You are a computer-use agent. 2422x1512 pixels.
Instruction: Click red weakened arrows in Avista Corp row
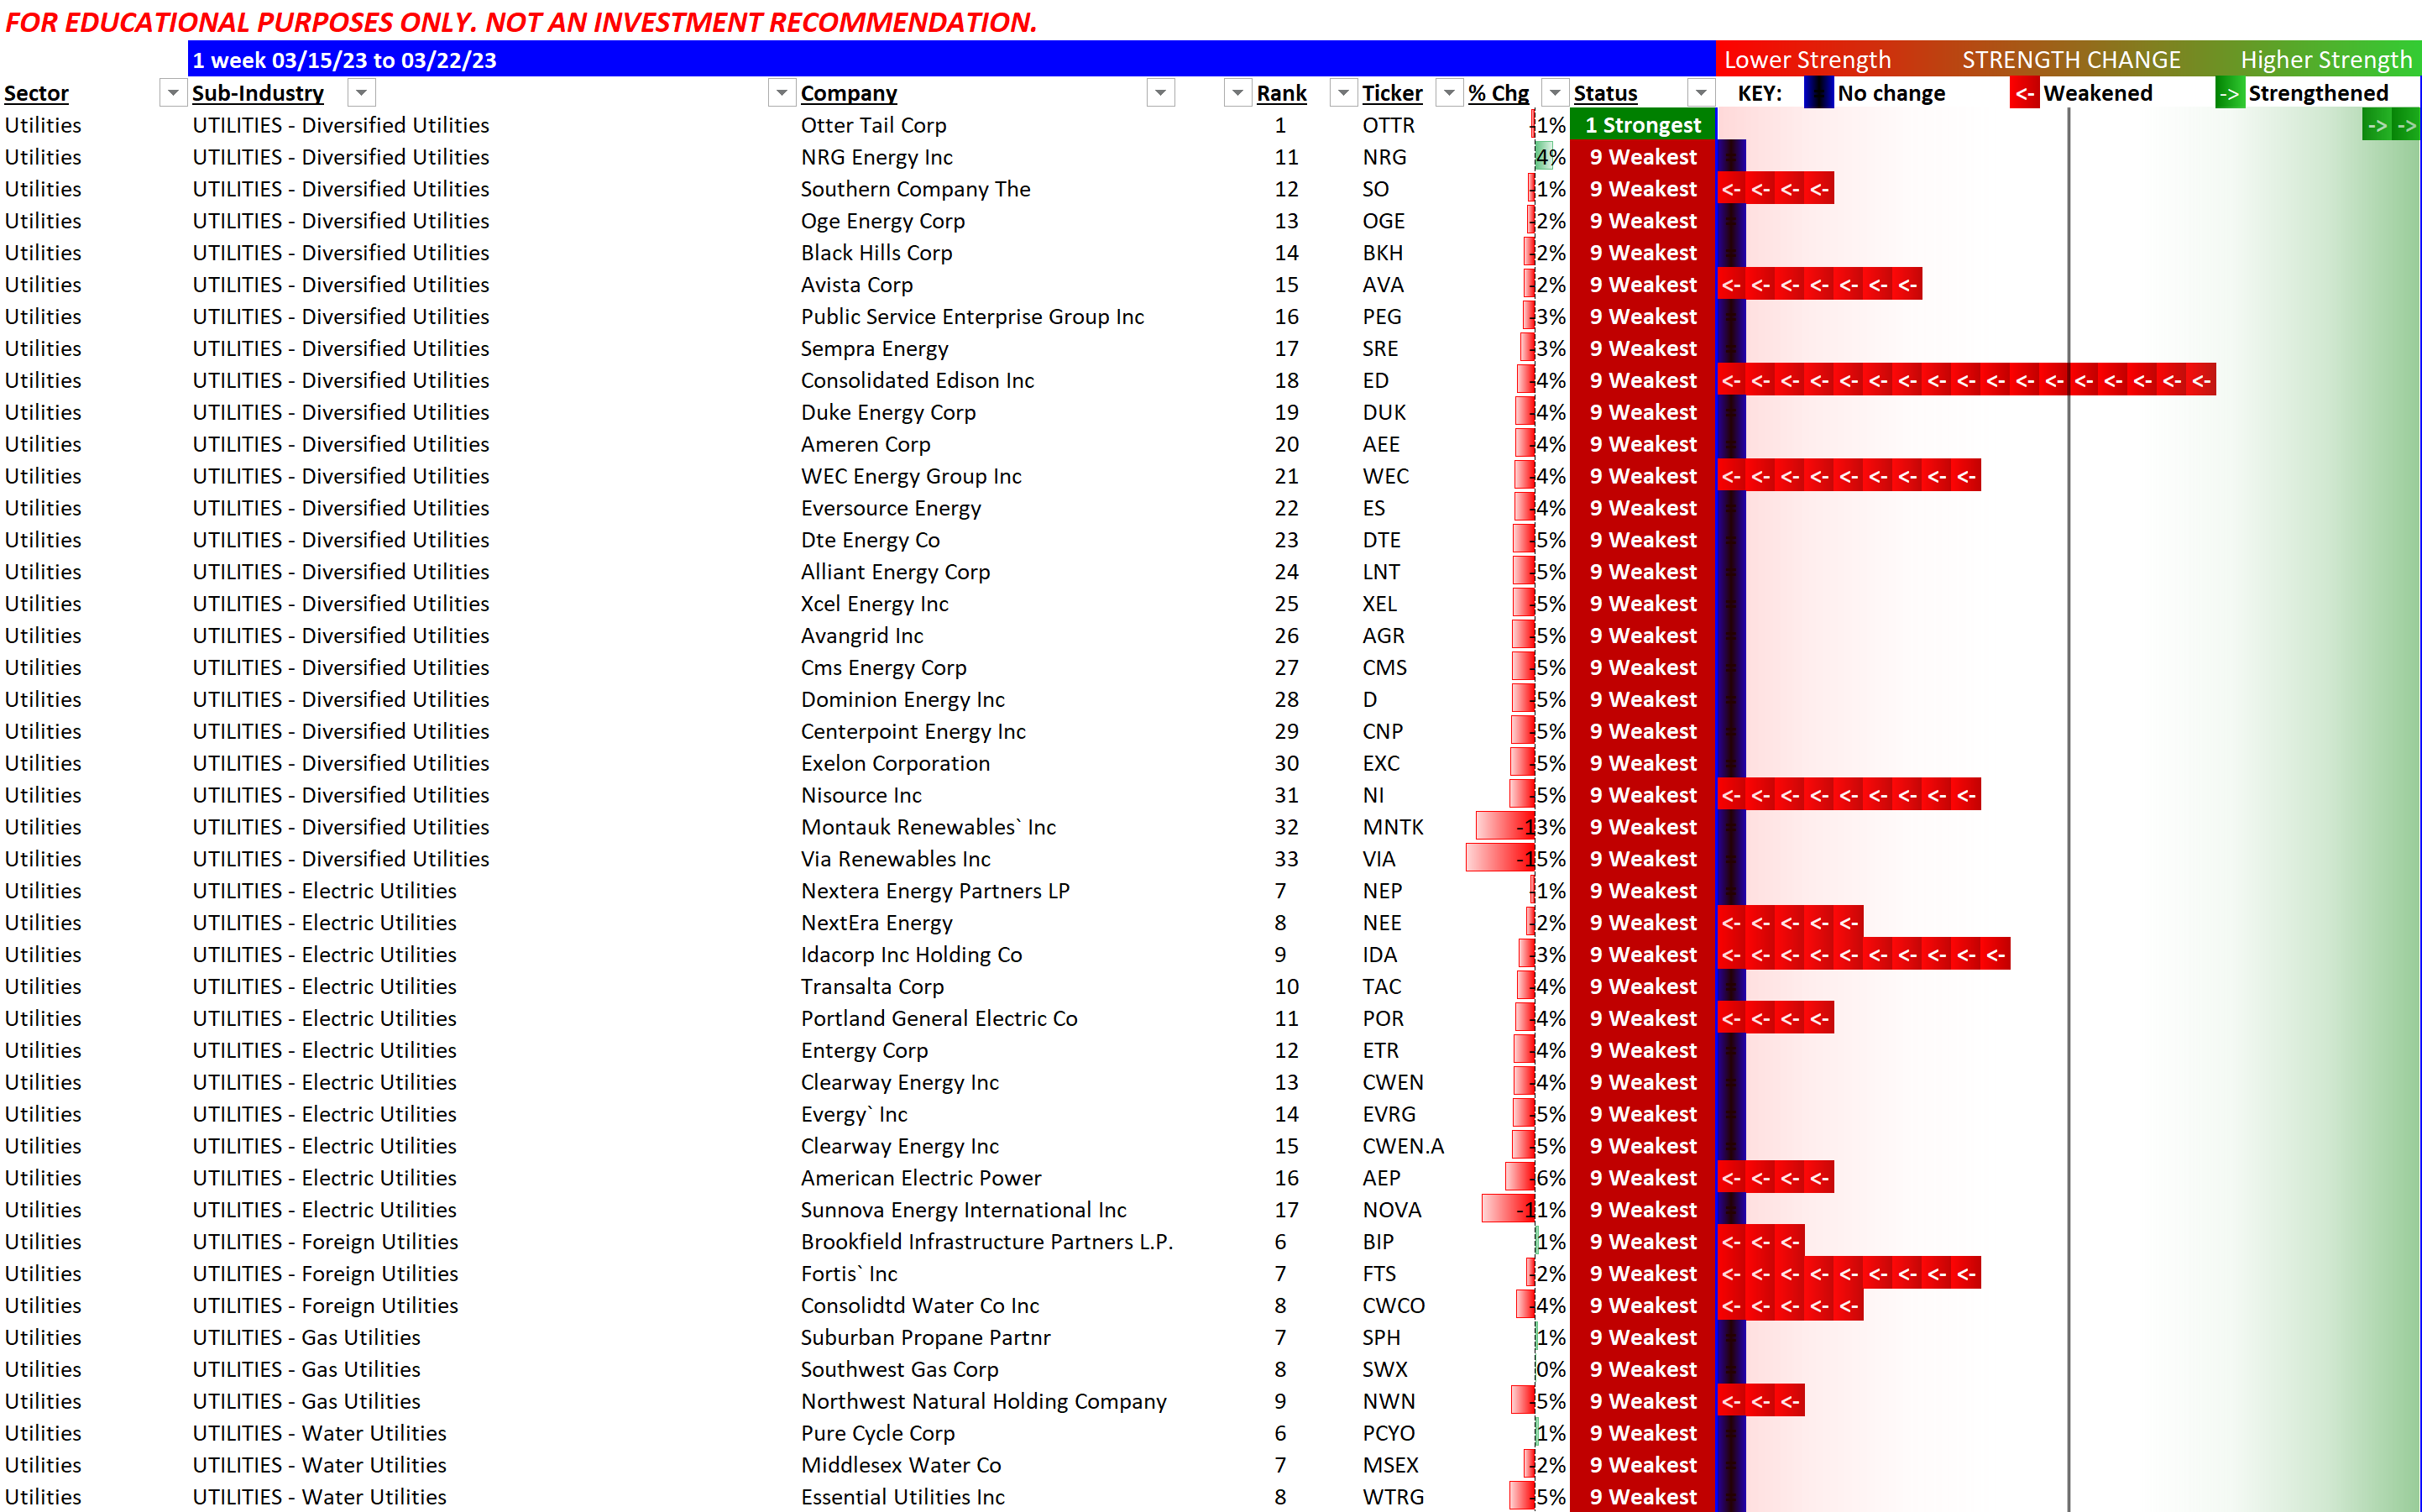pos(1819,285)
